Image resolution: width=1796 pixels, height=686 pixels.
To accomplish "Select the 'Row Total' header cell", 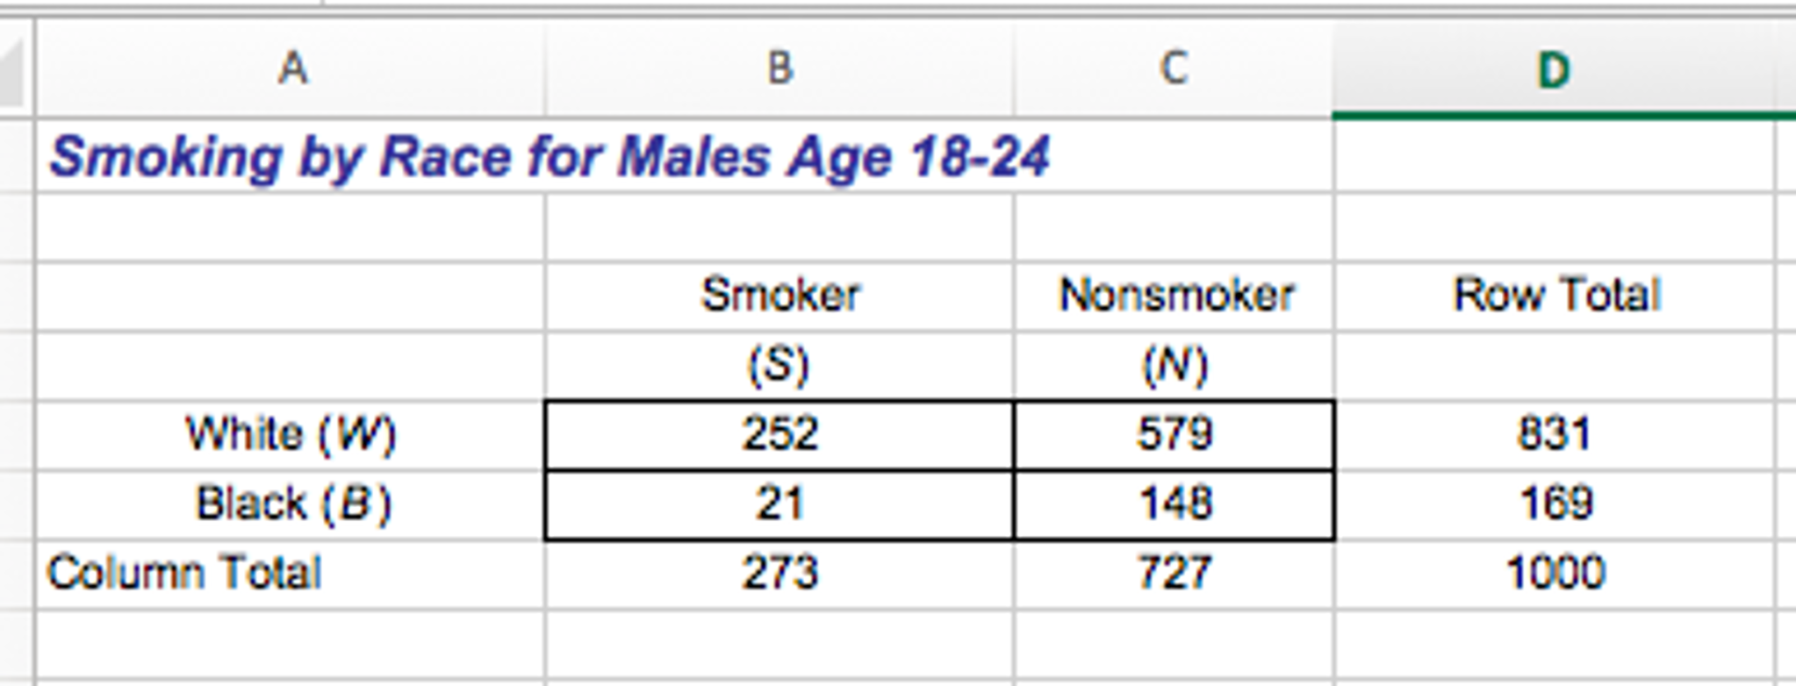I will coord(1555,295).
